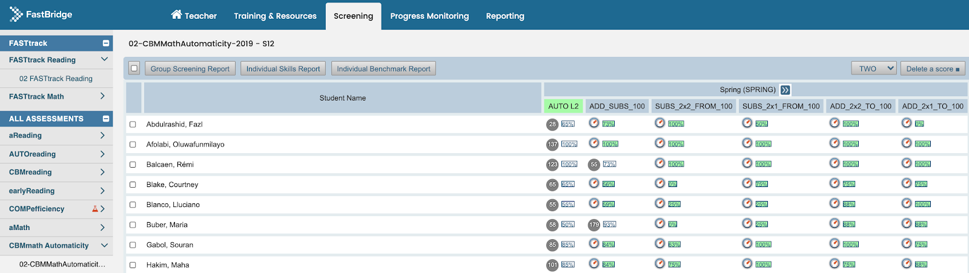Click Afolabi's AUTO L2 score badge 137
This screenshot has width=969, height=273.
click(x=552, y=145)
